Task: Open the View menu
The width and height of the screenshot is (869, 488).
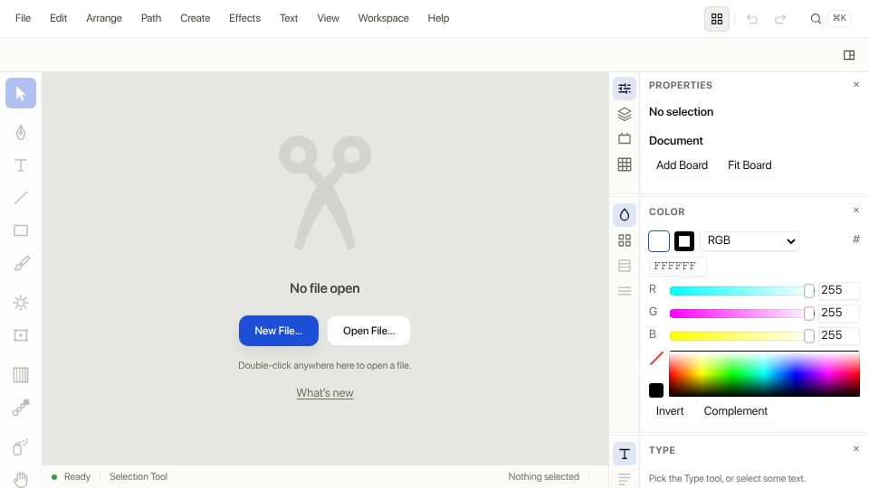Action: click(328, 18)
